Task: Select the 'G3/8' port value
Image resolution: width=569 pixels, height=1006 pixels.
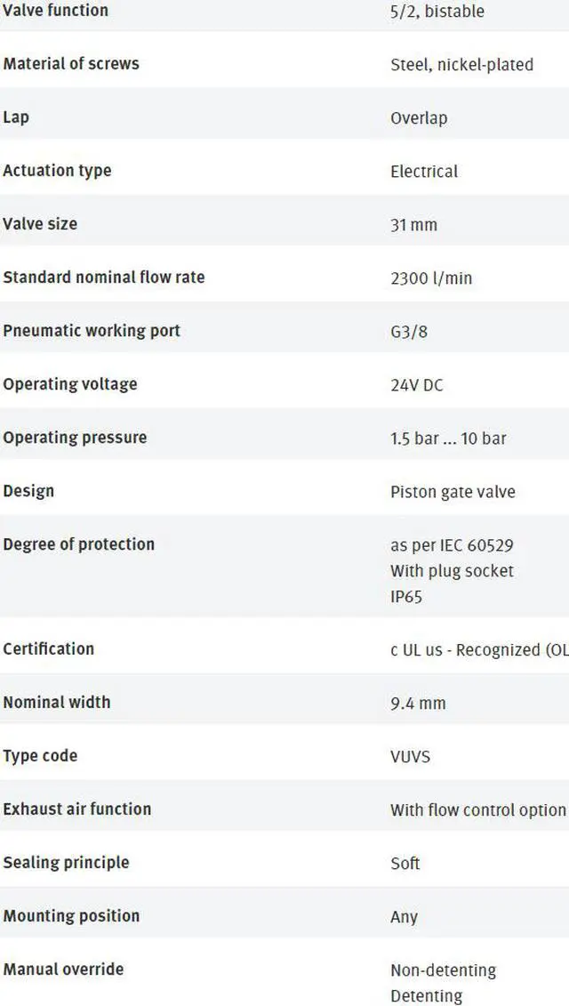Action: [x=409, y=332]
